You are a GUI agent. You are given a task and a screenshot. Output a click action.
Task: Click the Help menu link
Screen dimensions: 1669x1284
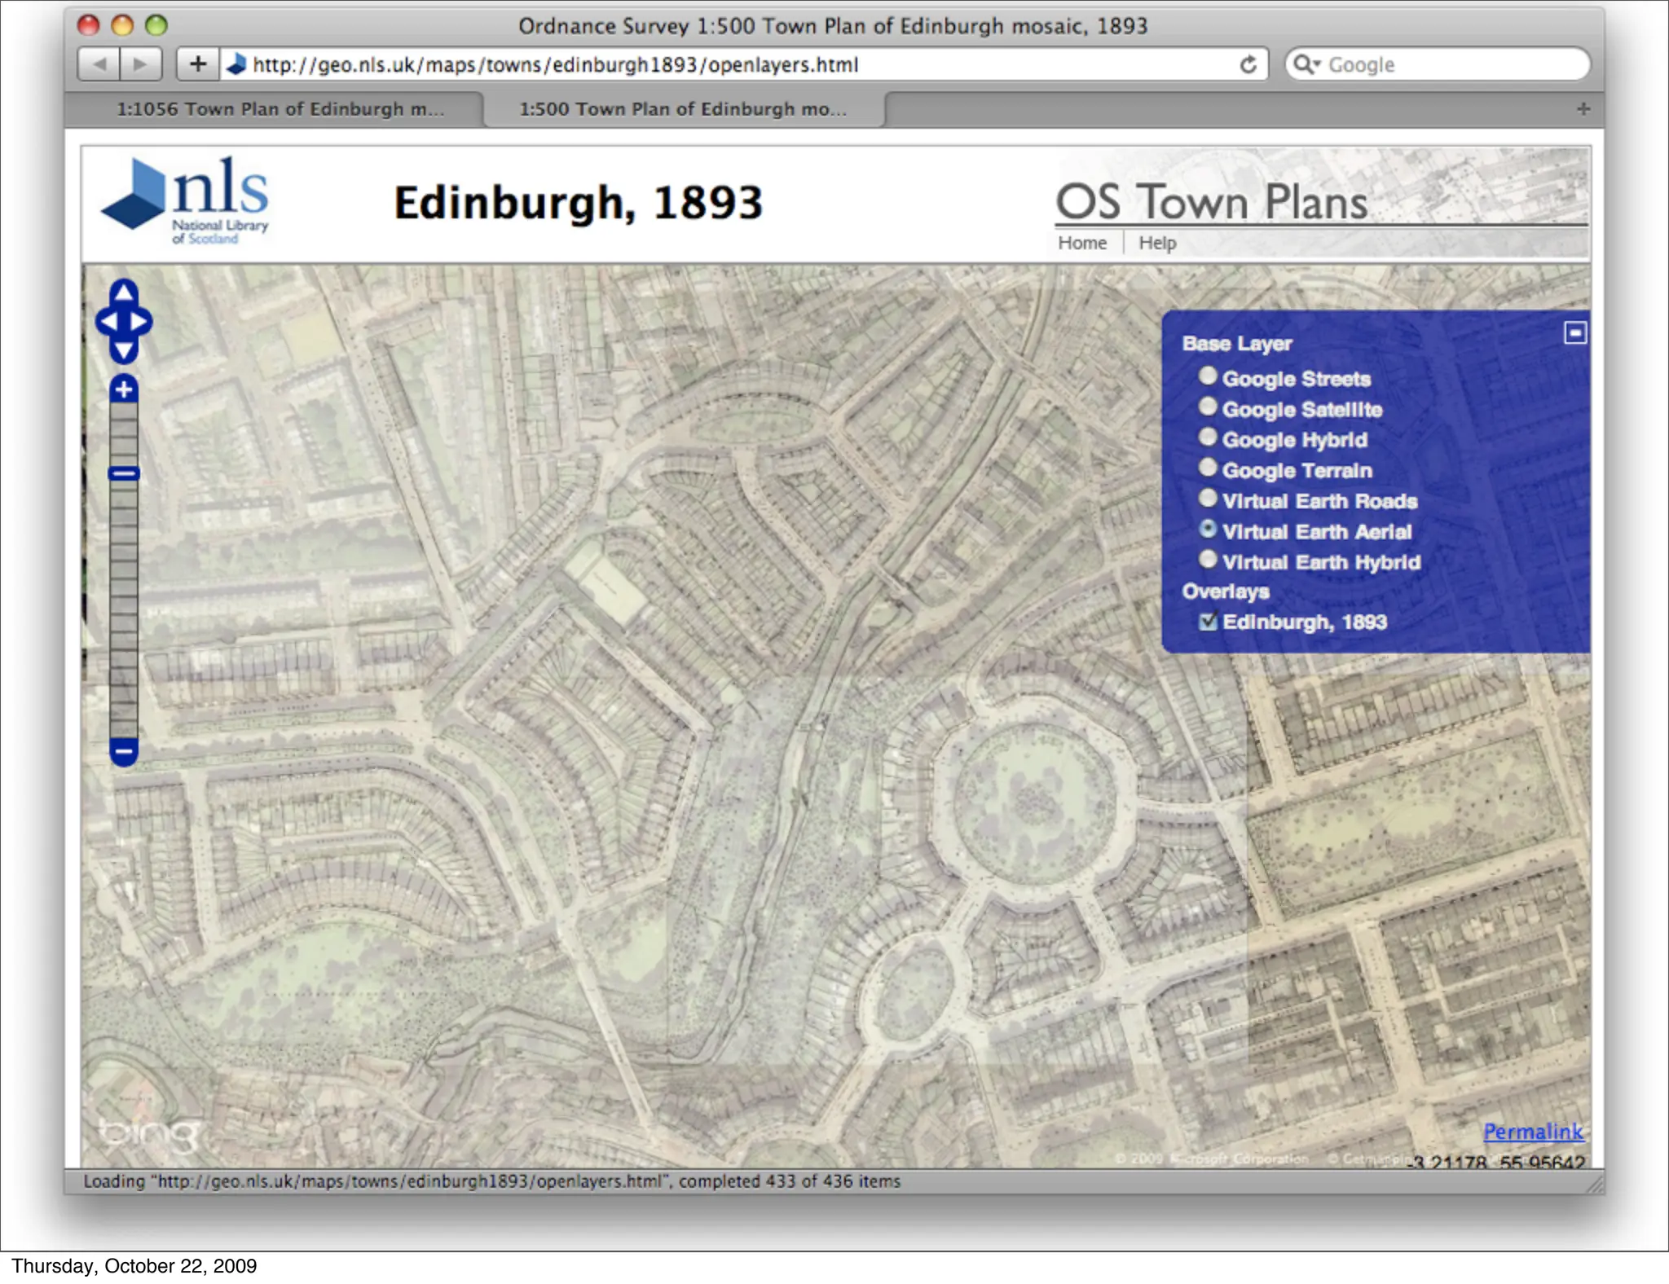coord(1156,243)
